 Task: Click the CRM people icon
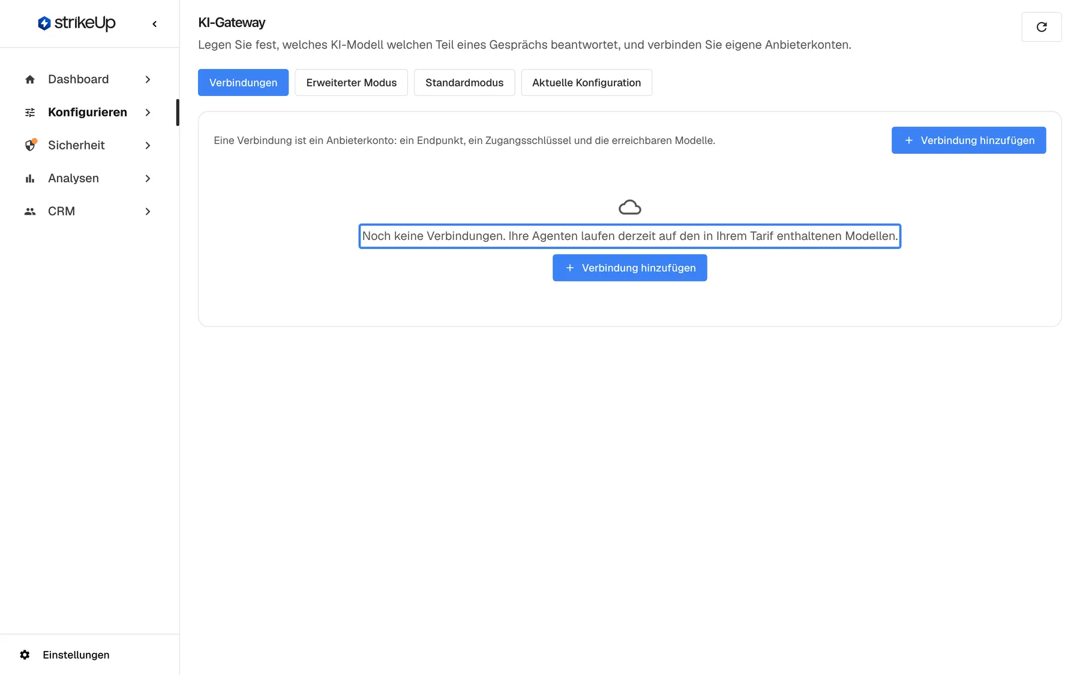pos(30,211)
